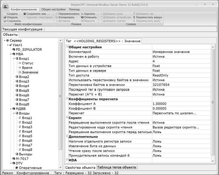Open the Помощь ribbon tab
The image size is (219, 175).
[x=75, y=9]
